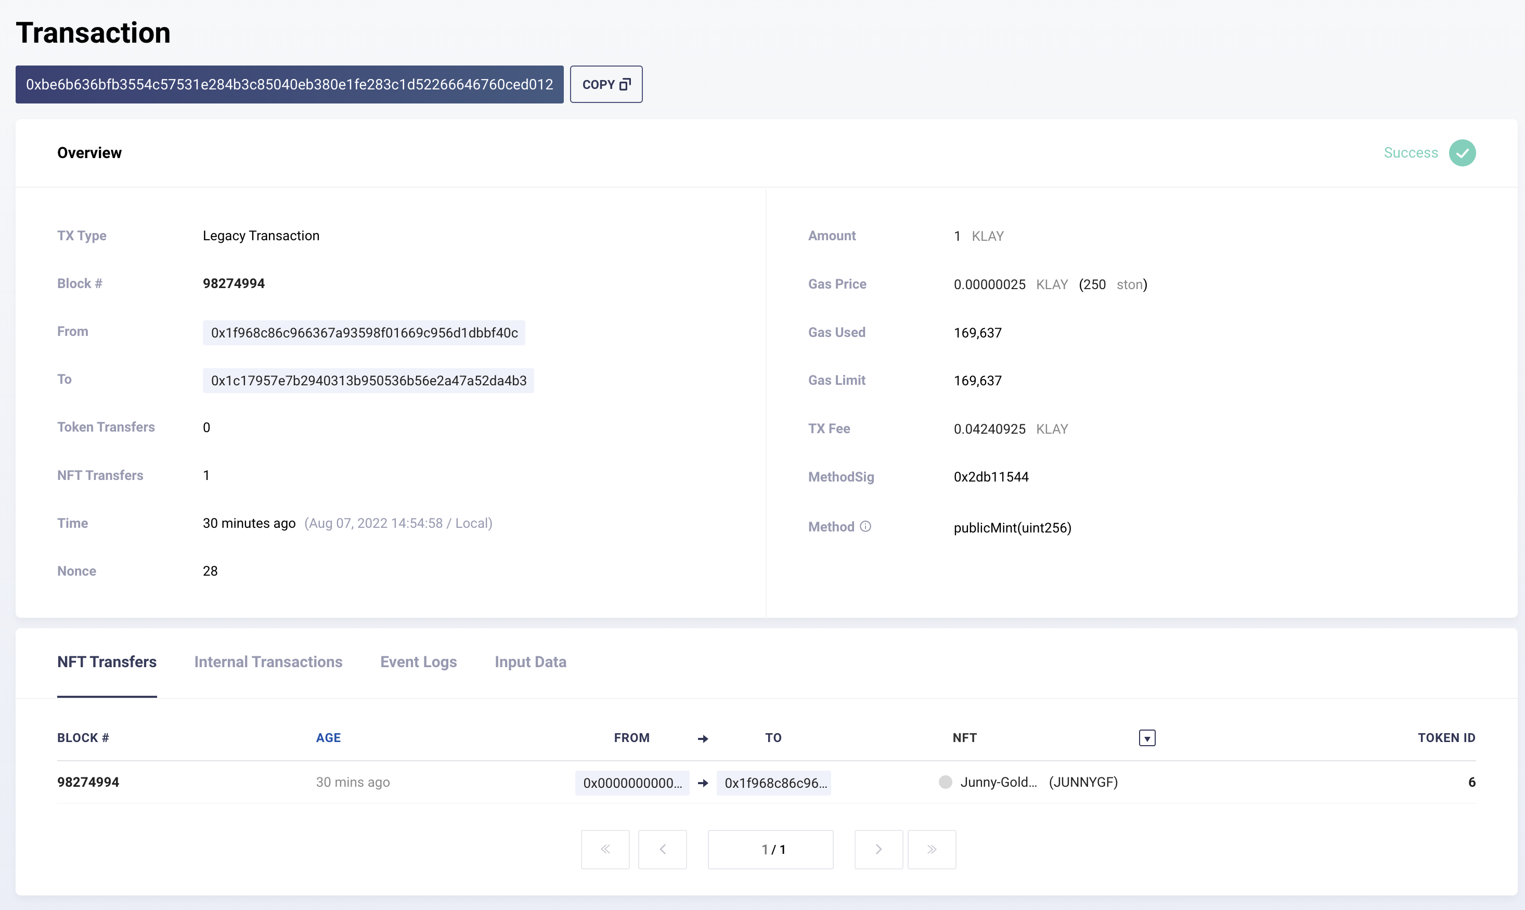Open the Event Logs tab
1525x910 pixels.
click(x=418, y=662)
